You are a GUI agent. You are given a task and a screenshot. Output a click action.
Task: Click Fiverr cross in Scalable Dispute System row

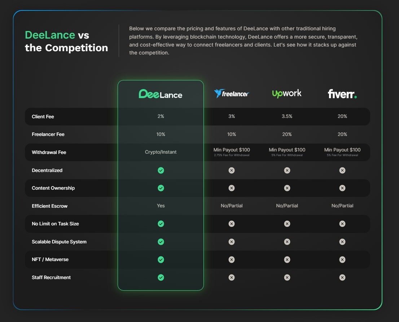pos(342,242)
